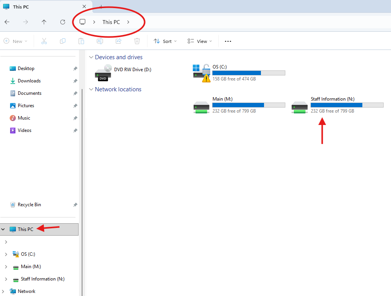
Task: Open a new tab with plus button
Action: (x=101, y=7)
